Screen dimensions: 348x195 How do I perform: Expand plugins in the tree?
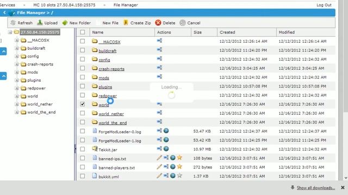click(17, 80)
